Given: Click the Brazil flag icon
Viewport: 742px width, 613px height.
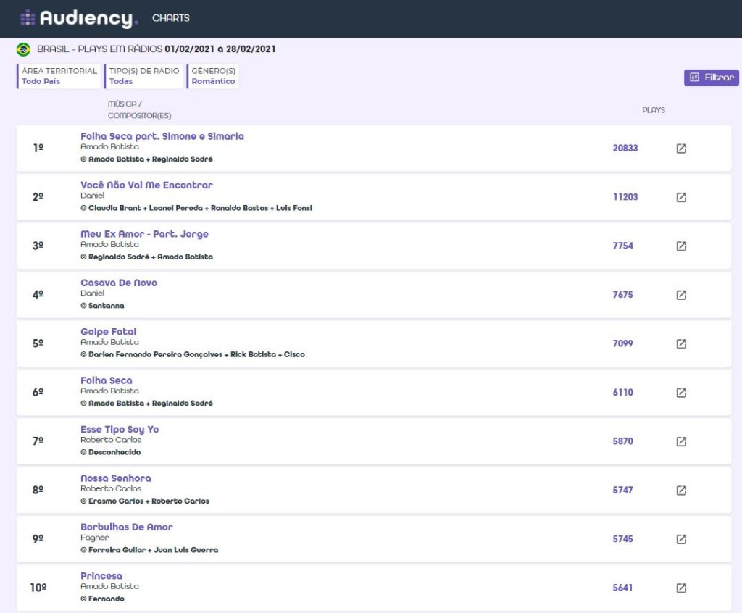Looking at the screenshot, I should [x=23, y=49].
